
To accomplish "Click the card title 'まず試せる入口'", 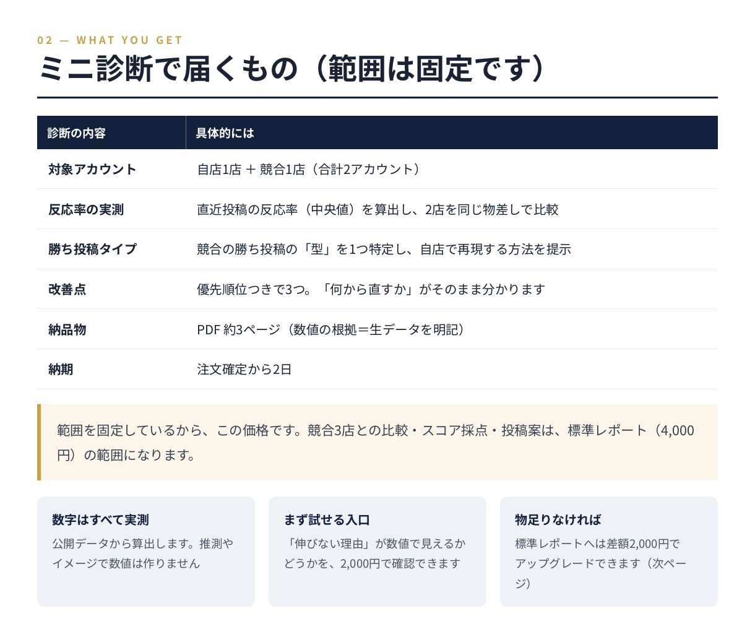I will 326,520.
